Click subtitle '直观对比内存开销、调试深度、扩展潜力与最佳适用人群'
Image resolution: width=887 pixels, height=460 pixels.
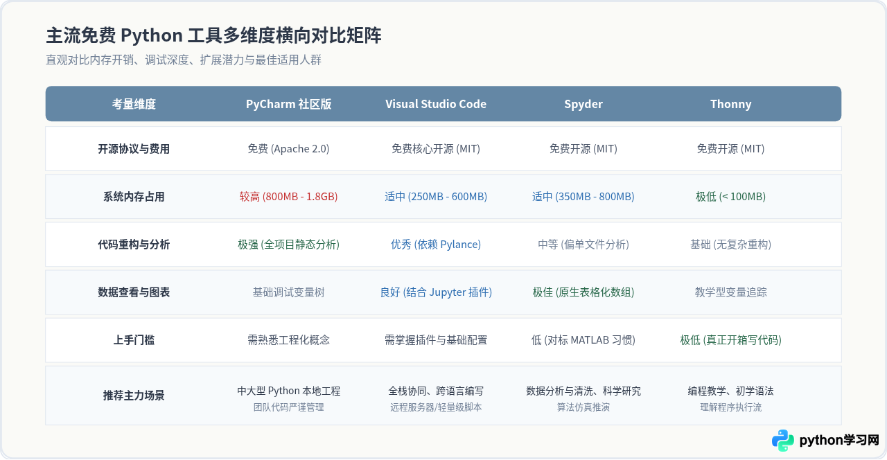pyautogui.click(x=184, y=60)
